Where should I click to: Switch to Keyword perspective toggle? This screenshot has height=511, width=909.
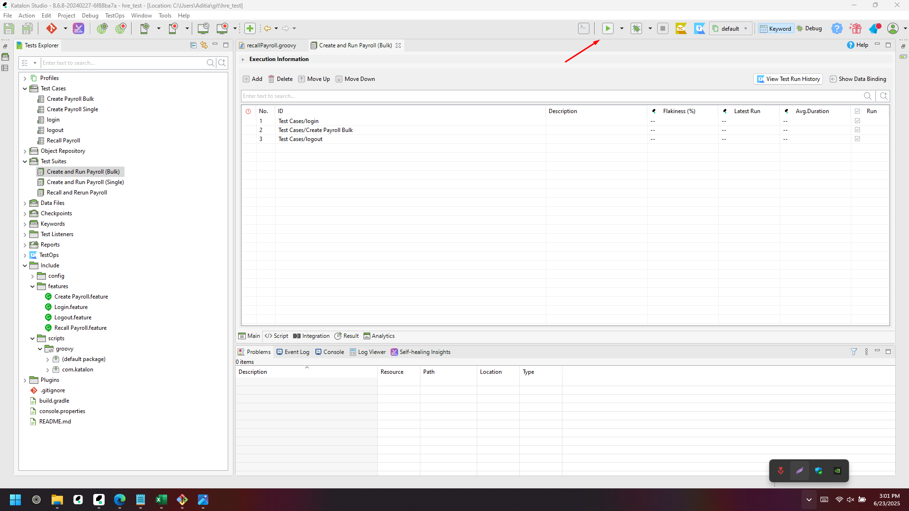[775, 28]
